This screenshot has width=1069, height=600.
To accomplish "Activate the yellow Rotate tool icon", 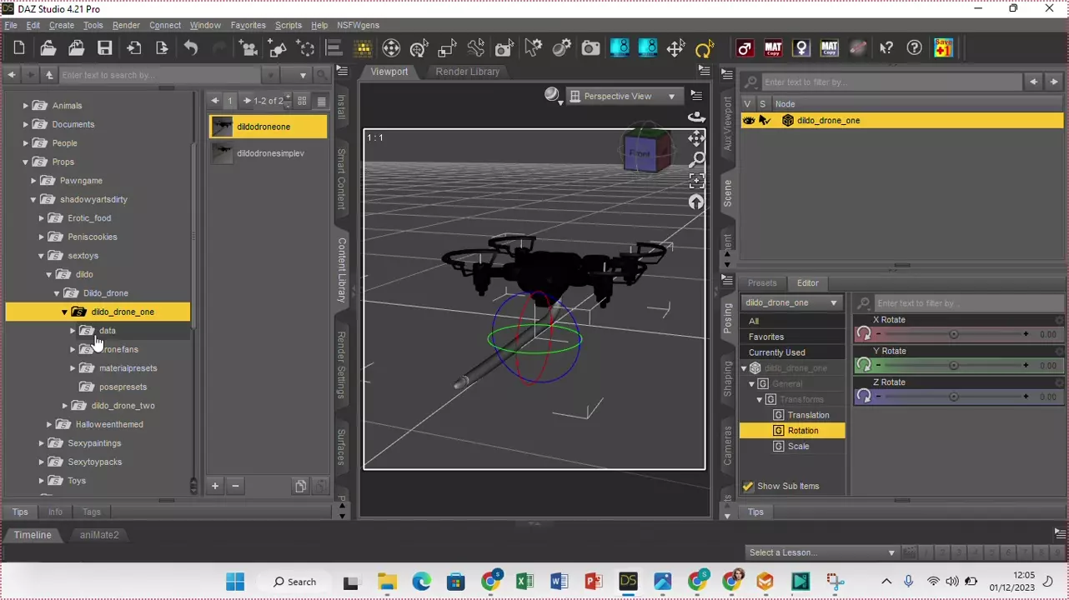I will click(705, 48).
